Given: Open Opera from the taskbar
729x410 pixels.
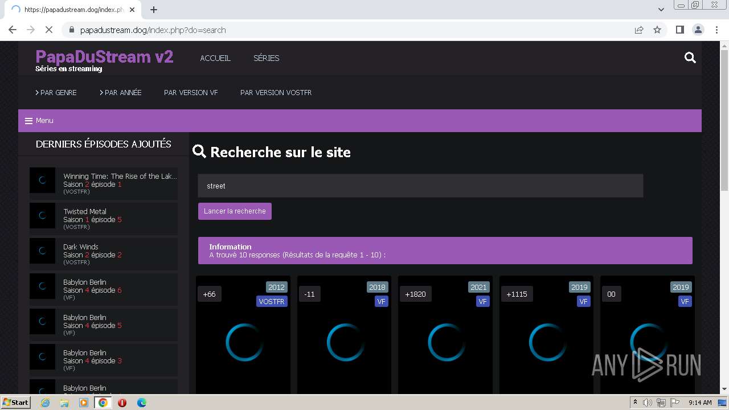Looking at the screenshot, I should pyautogui.click(x=122, y=403).
